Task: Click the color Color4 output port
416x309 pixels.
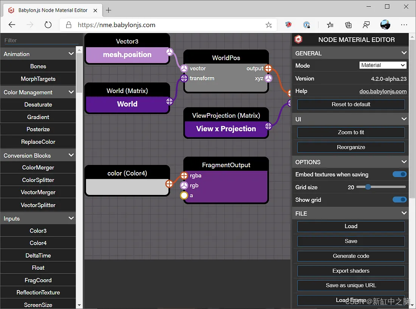Action: 169,183
